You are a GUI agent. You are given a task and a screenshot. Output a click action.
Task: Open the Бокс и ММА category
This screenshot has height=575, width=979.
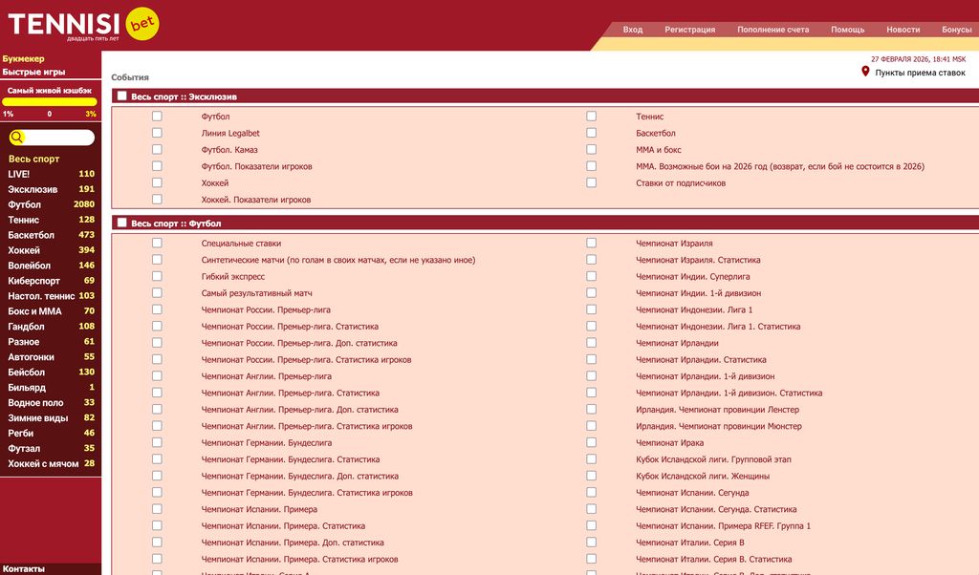coord(51,311)
